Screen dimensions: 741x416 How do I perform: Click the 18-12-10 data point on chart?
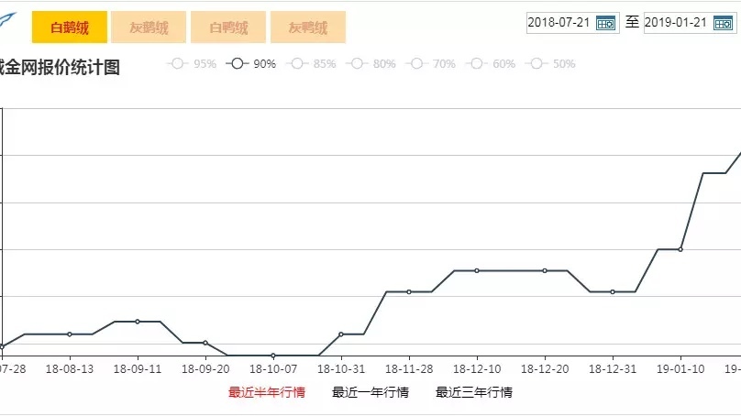pyautogui.click(x=477, y=270)
